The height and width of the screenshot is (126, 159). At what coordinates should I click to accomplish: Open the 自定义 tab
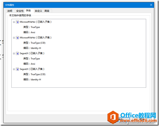pos(38,11)
